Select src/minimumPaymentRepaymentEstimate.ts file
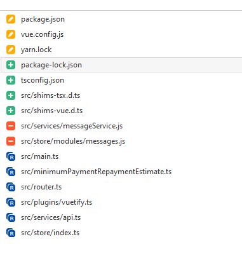The width and height of the screenshot is (242, 253). [96, 172]
